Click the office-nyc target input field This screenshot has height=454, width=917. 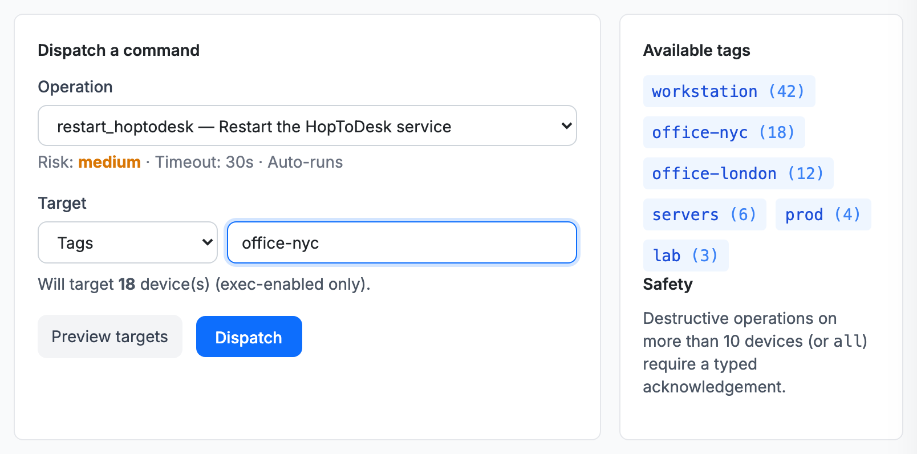(x=402, y=242)
